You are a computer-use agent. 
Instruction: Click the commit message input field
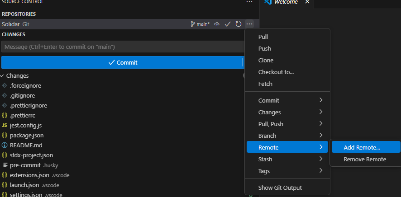[x=123, y=47]
